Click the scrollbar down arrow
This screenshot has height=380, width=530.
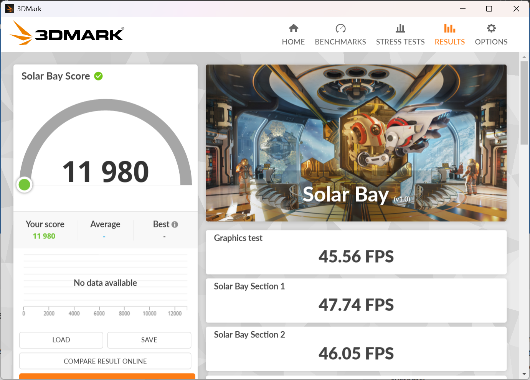click(524, 373)
